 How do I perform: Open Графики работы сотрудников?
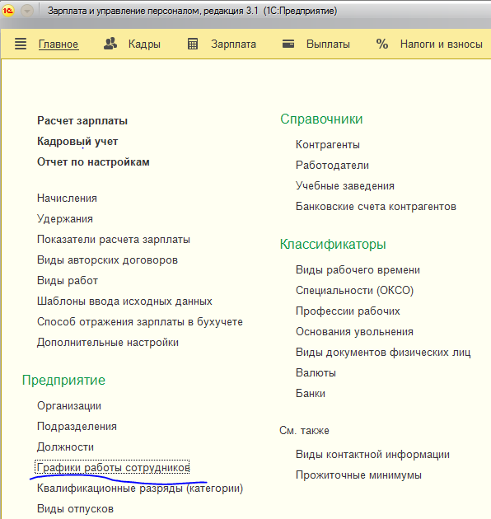click(113, 467)
